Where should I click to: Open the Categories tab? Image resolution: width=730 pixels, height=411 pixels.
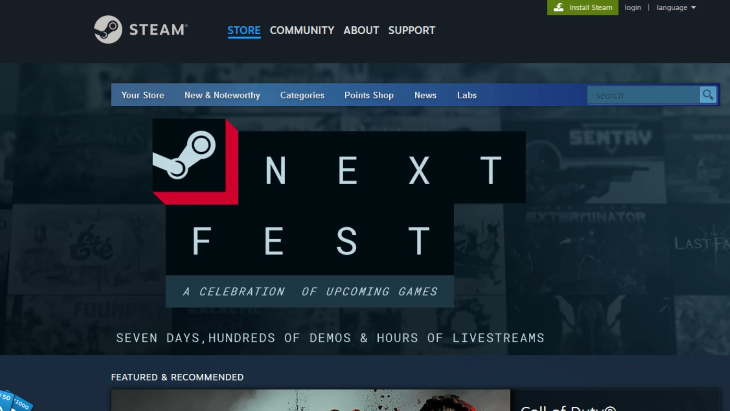pyautogui.click(x=302, y=95)
